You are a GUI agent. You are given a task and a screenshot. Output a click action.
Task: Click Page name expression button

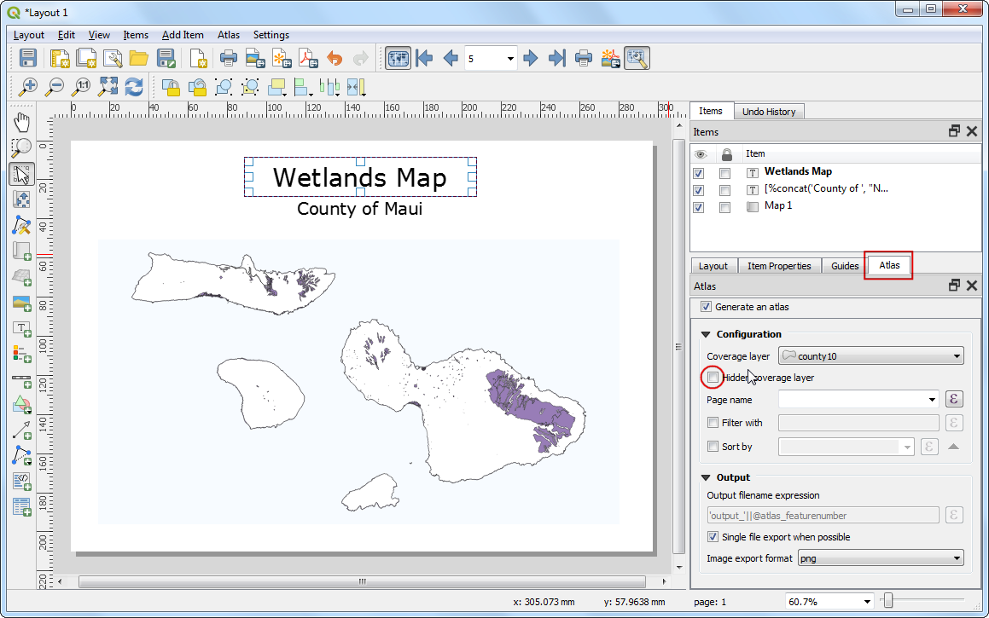[955, 400]
